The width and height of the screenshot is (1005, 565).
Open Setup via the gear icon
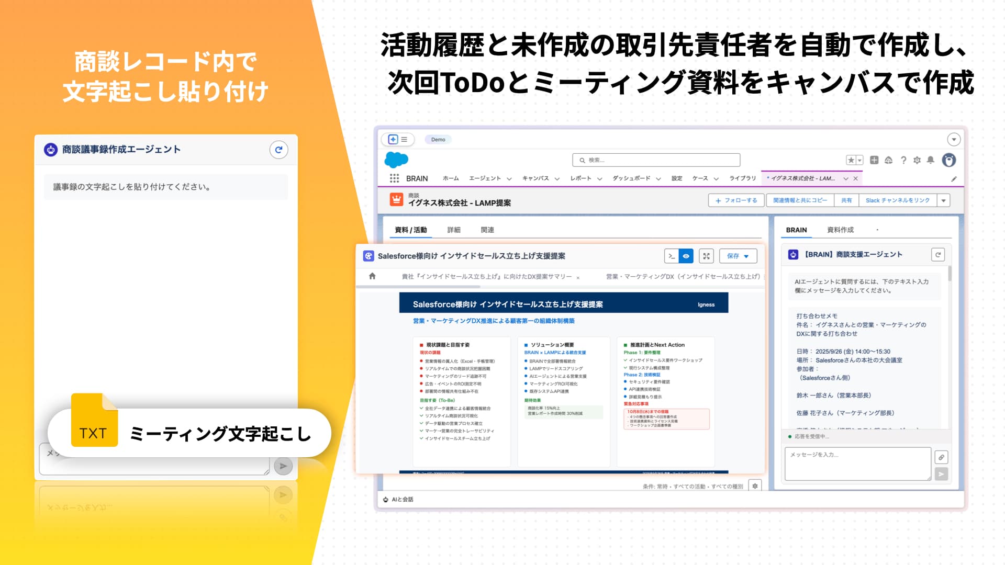click(918, 160)
